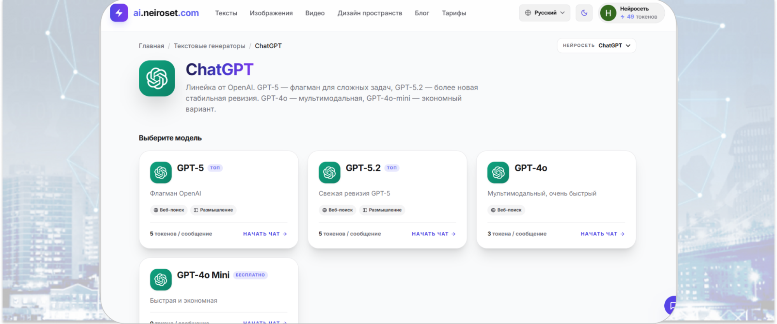Click the GPT-4o Mini card logo icon

tap(161, 280)
